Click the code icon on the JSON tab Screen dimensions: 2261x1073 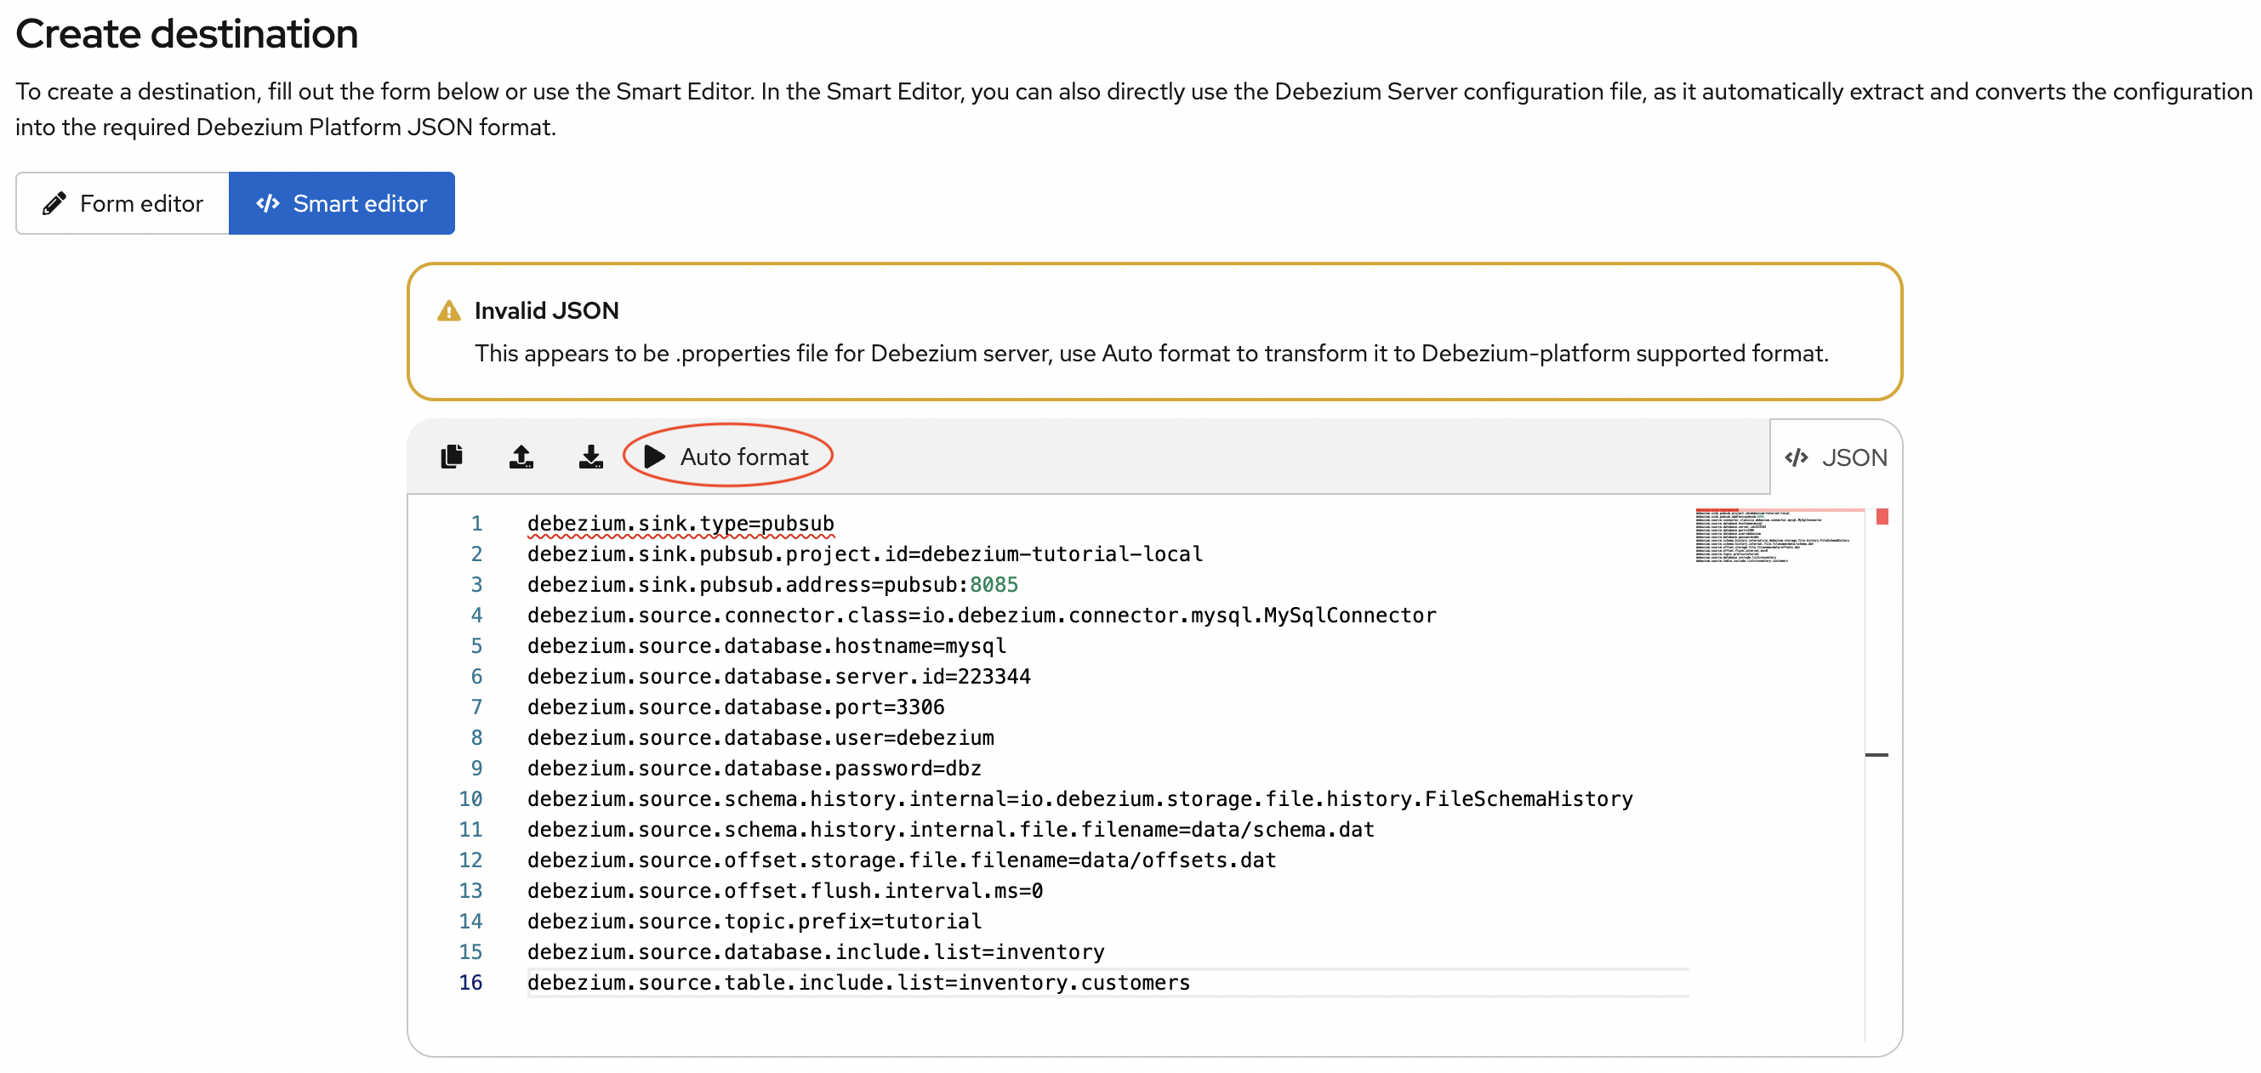1796,457
